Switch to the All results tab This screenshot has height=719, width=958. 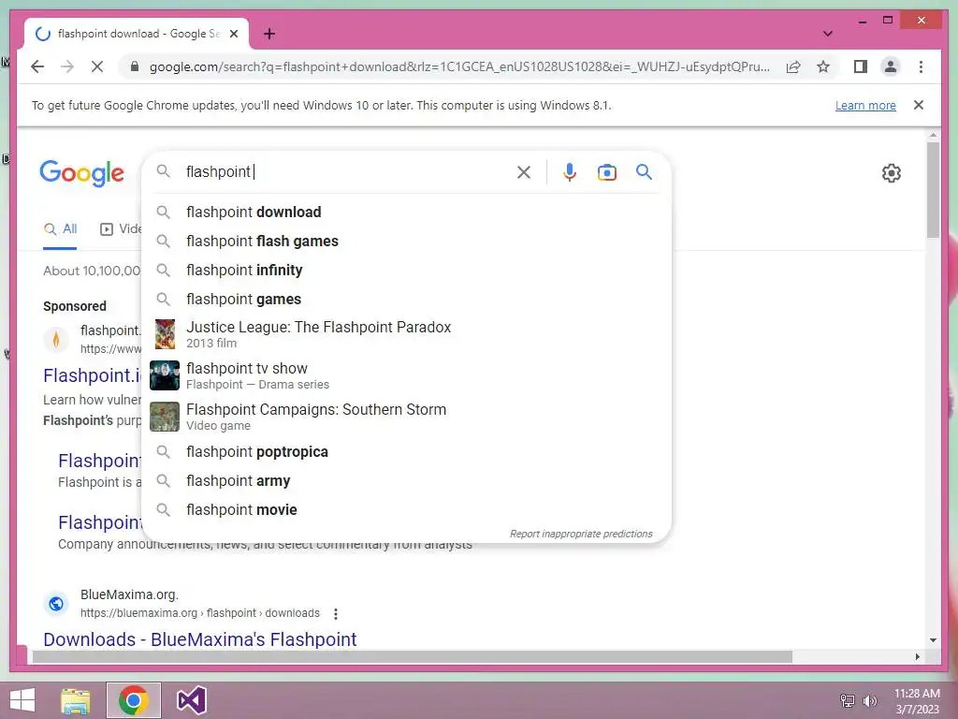60,229
